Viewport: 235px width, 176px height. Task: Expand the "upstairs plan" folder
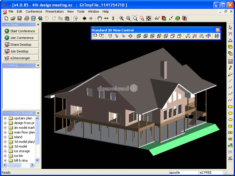click(5, 118)
